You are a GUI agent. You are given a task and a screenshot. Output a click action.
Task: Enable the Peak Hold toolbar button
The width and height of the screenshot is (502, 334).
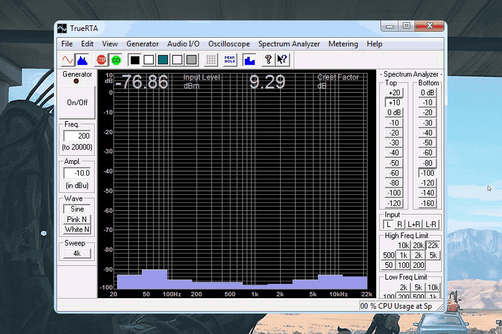[x=230, y=60]
